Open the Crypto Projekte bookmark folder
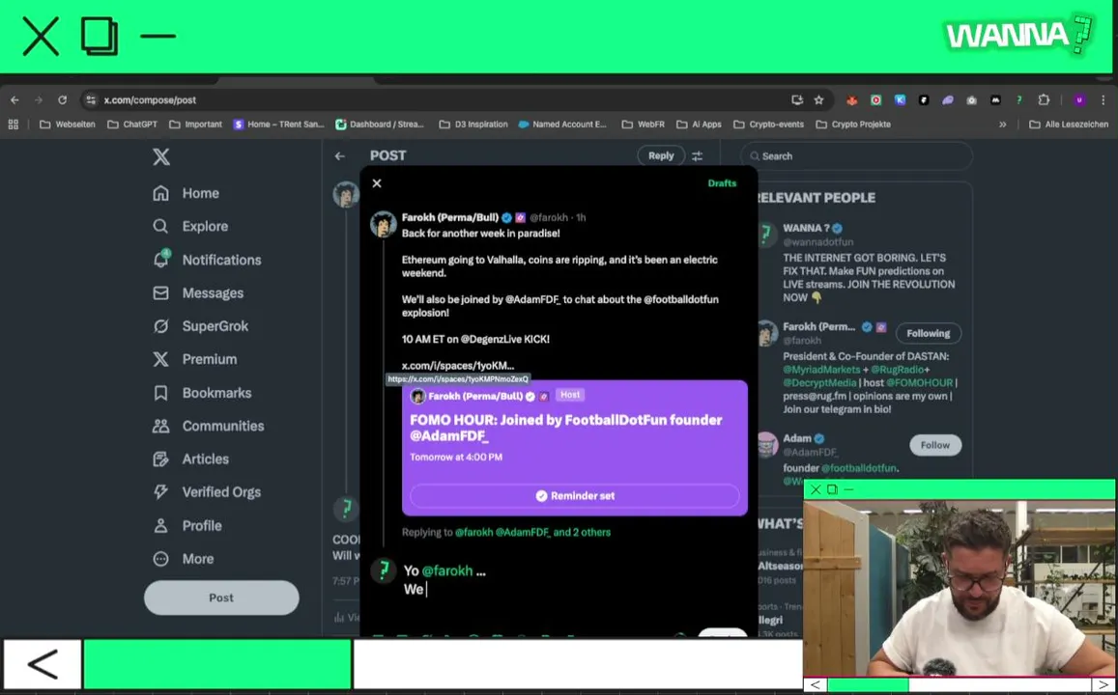This screenshot has height=695, width=1118. pyautogui.click(x=853, y=124)
